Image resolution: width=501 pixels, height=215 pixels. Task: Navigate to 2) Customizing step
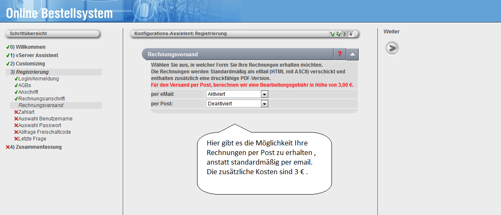pos(28,64)
